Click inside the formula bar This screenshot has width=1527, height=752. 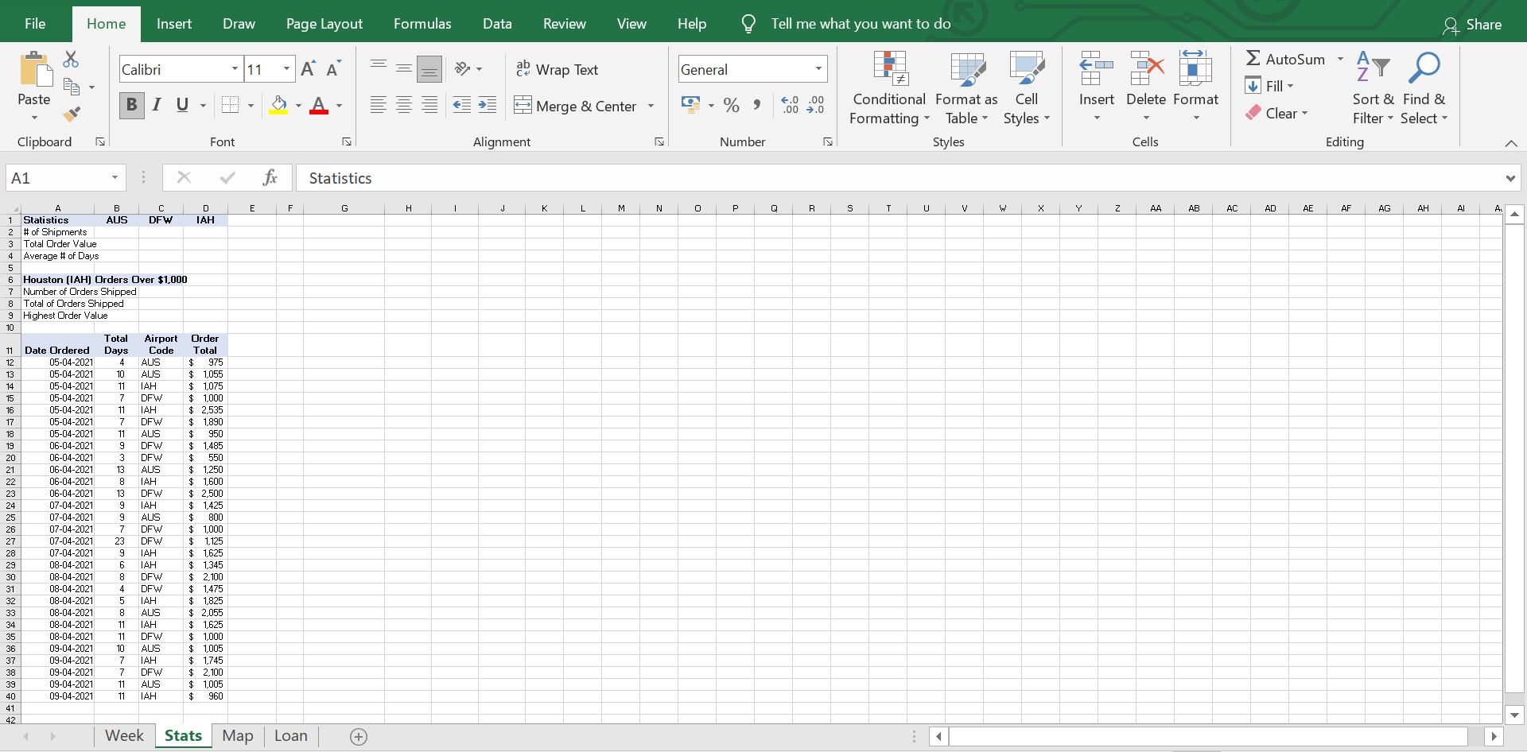(899, 178)
